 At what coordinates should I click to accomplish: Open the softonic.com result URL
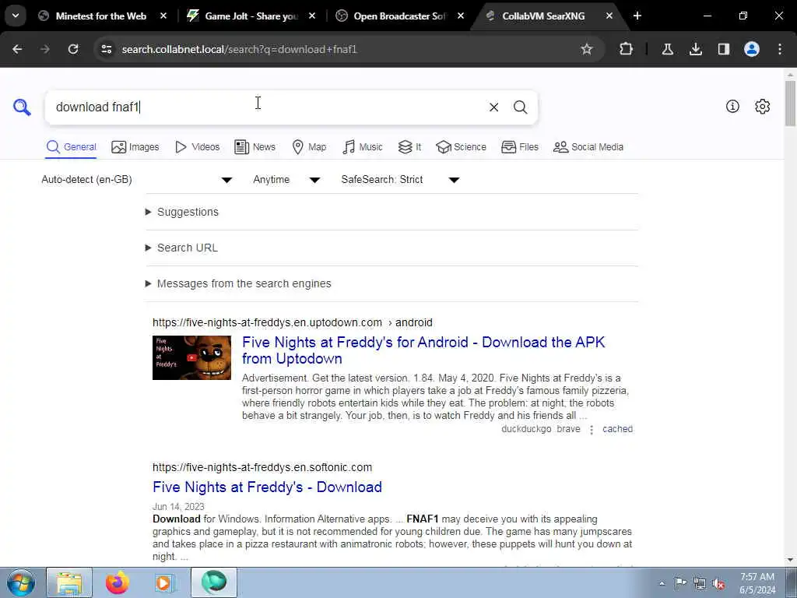click(x=262, y=467)
